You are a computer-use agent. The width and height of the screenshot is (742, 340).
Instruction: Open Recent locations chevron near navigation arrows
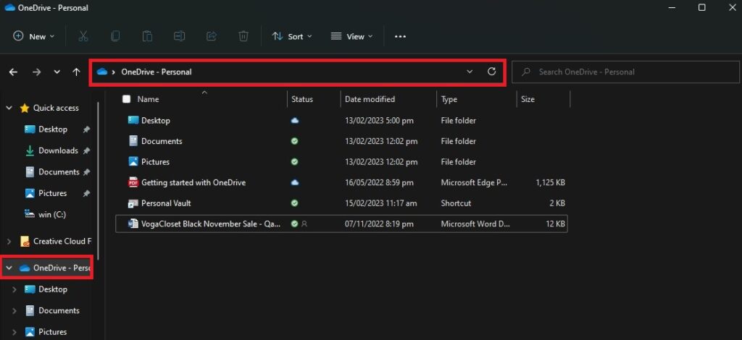(57, 72)
